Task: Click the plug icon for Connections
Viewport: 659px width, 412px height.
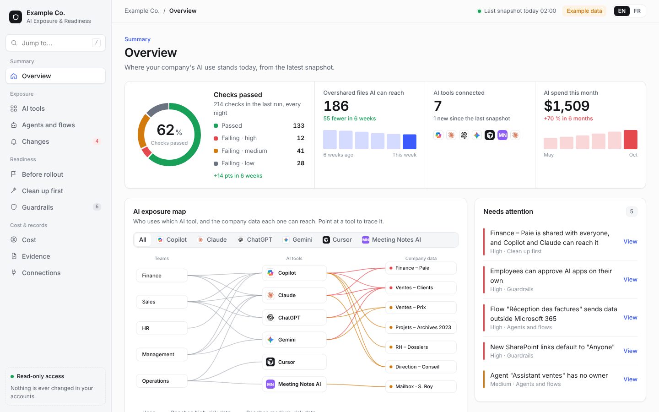Action: (14, 273)
